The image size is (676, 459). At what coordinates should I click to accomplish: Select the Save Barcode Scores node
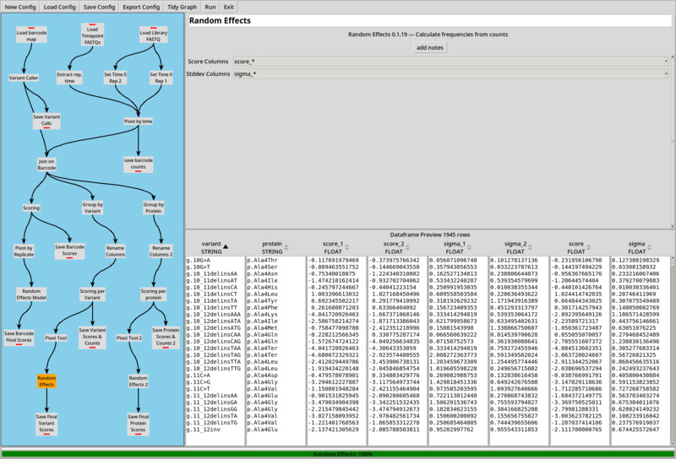tap(69, 251)
